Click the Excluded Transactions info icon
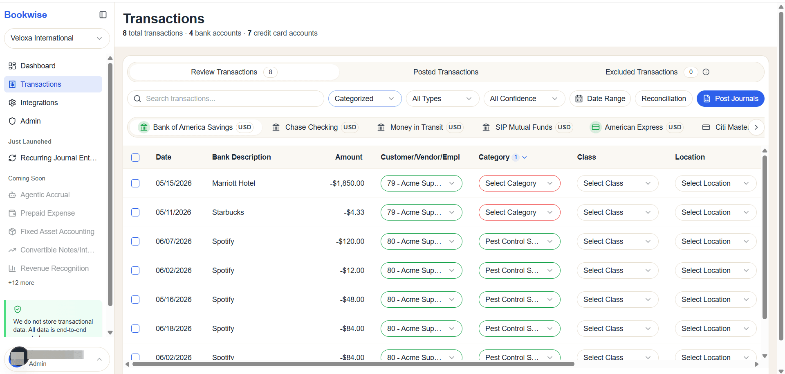Image resolution: width=785 pixels, height=374 pixels. pyautogui.click(x=706, y=72)
